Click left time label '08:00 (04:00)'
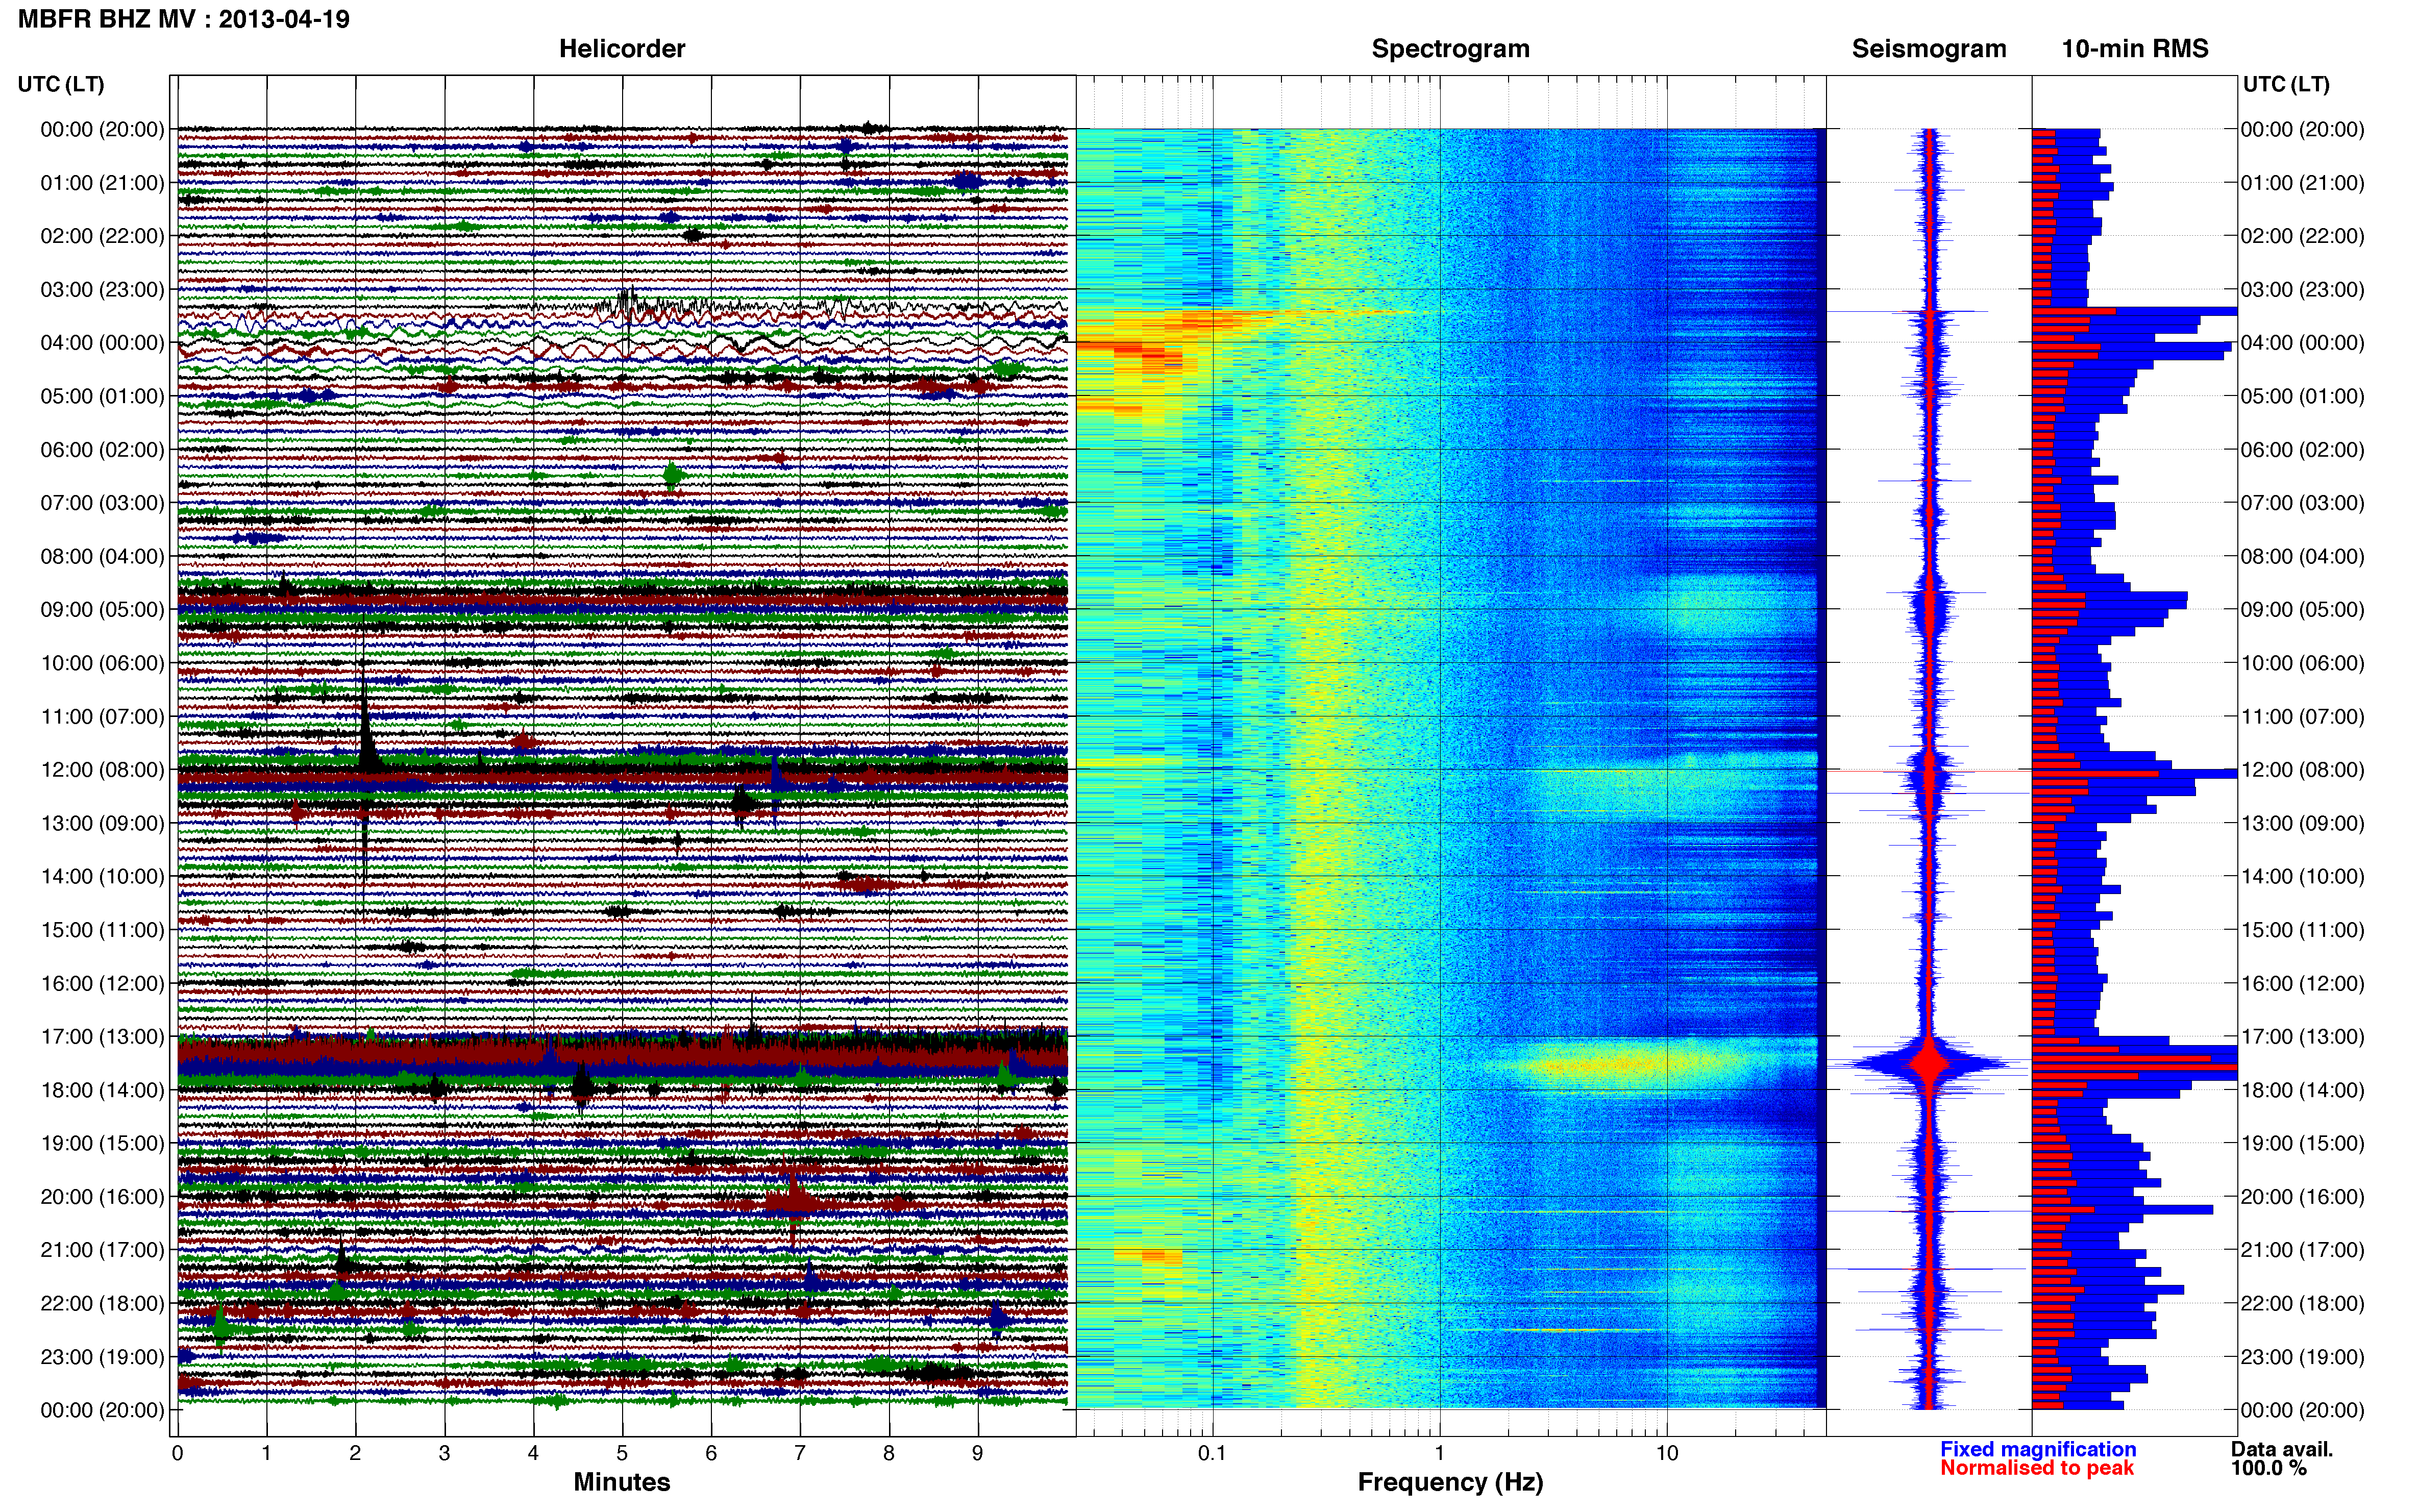 (102, 556)
